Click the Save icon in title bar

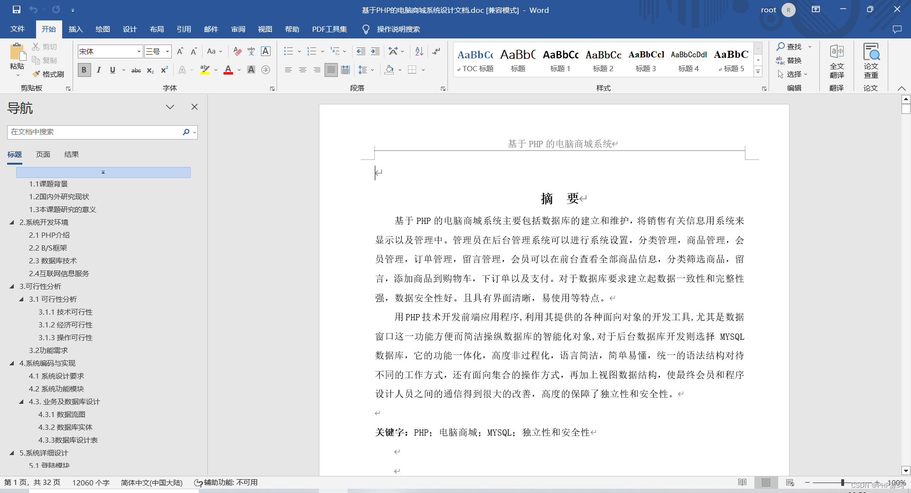pos(17,9)
